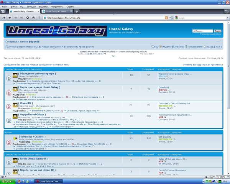Click Unreal Galaxy taskbar window button
This screenshot has width=230, height=184.
[x=48, y=181]
